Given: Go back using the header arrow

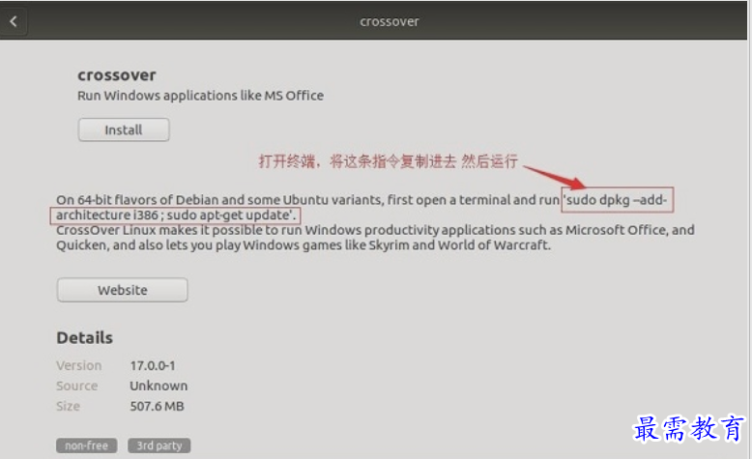Looking at the screenshot, I should [x=14, y=21].
